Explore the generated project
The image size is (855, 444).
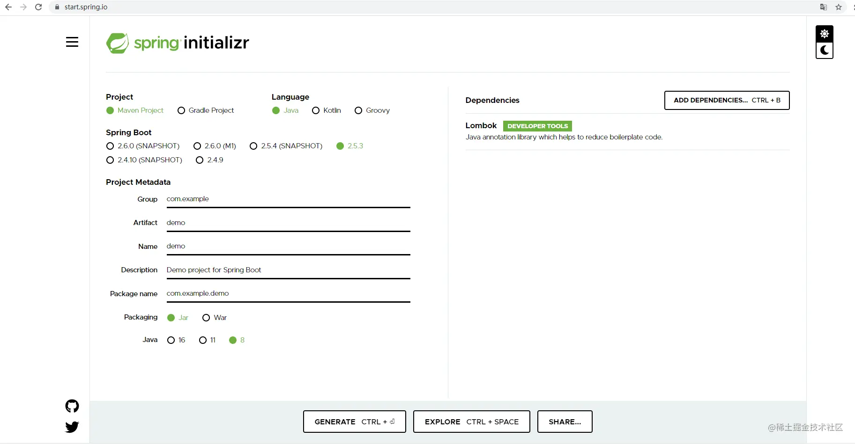click(x=472, y=422)
